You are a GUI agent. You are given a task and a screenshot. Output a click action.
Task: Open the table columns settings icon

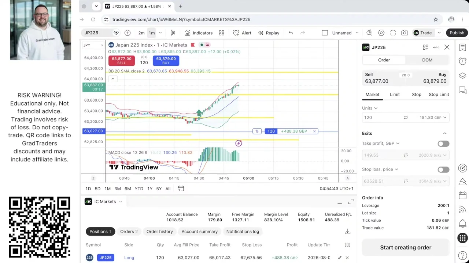tap(347, 245)
